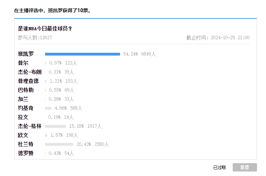Viewport: 266px width, 176px height.
Task: Select the 欧文 poll option
Action: 23,135
